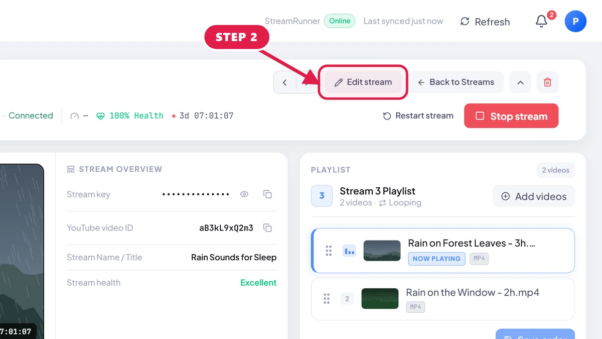This screenshot has width=602, height=339.
Task: Click the StreamRunner label
Action: point(292,21)
